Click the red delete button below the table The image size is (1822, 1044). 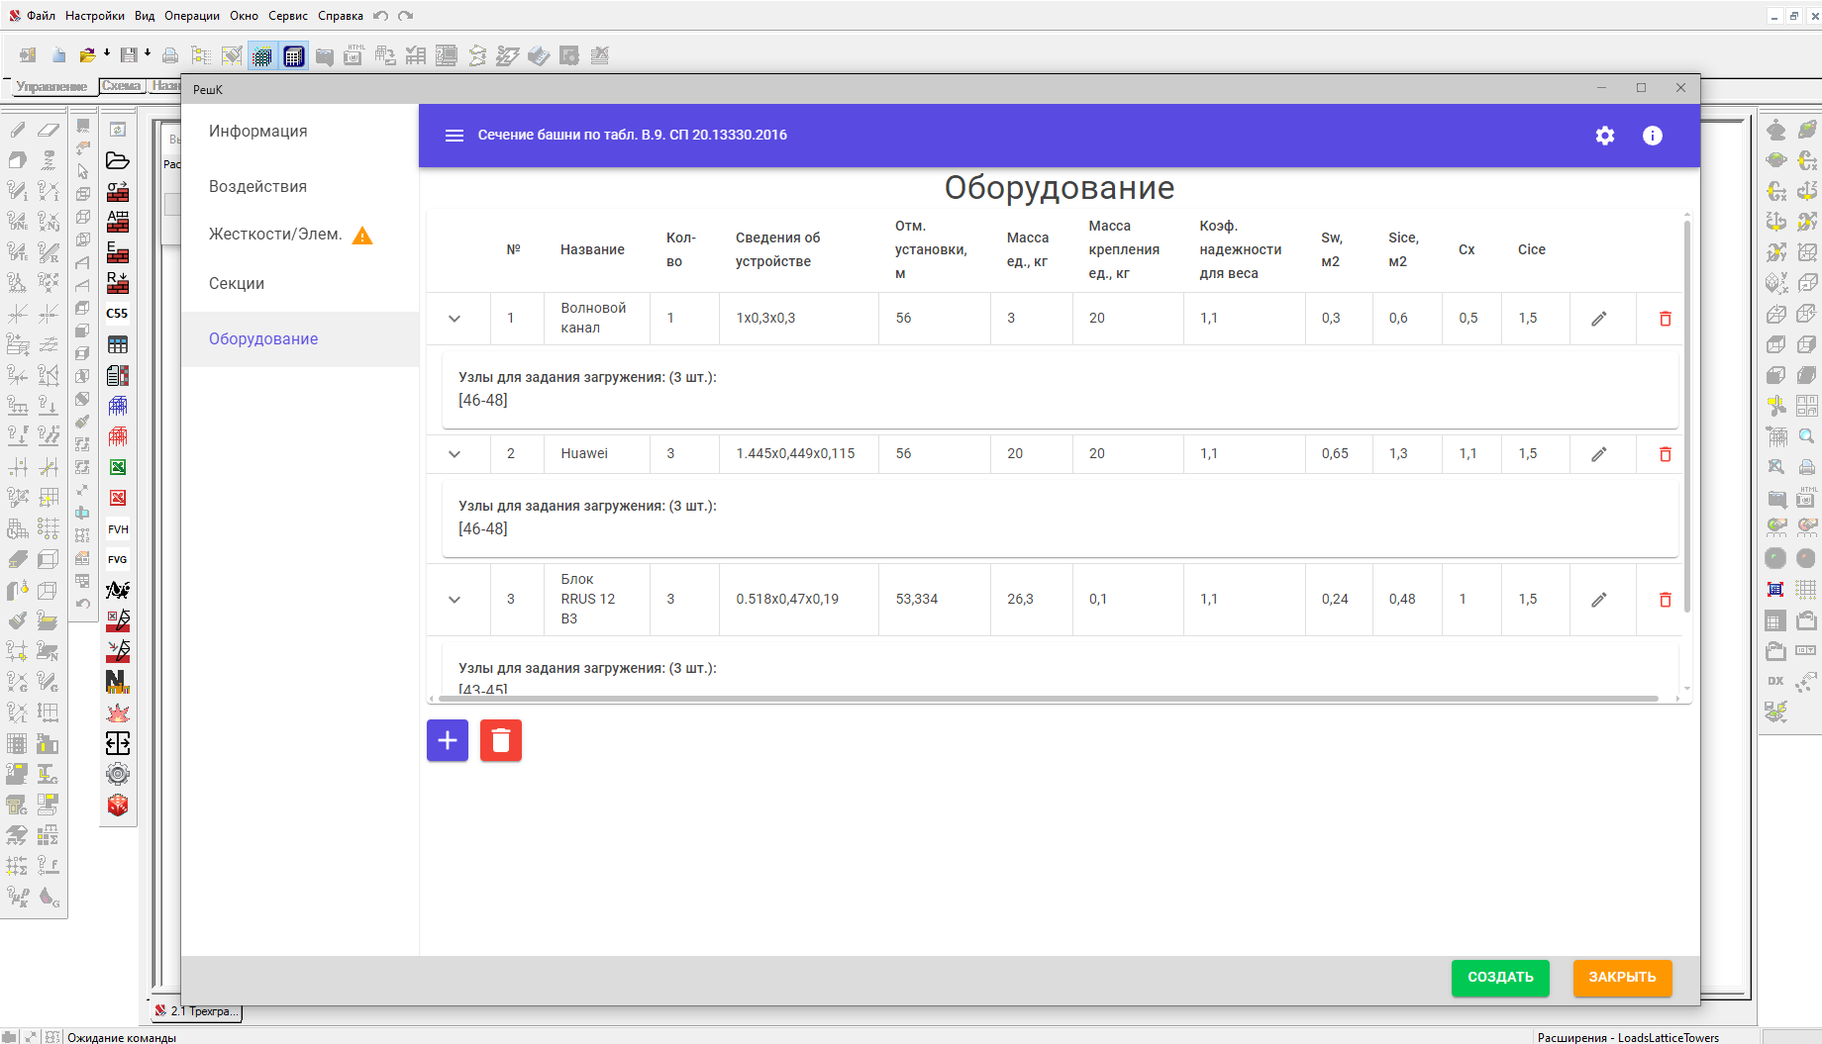501,740
